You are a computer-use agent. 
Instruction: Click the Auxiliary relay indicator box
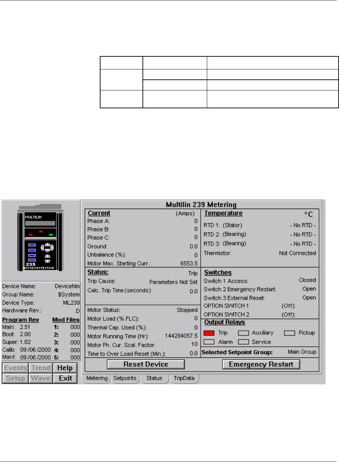click(x=243, y=333)
